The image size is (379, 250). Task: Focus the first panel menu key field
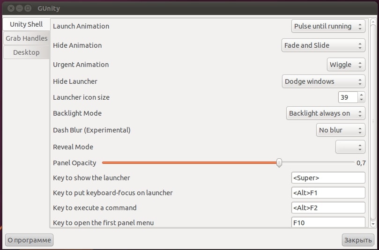click(328, 222)
